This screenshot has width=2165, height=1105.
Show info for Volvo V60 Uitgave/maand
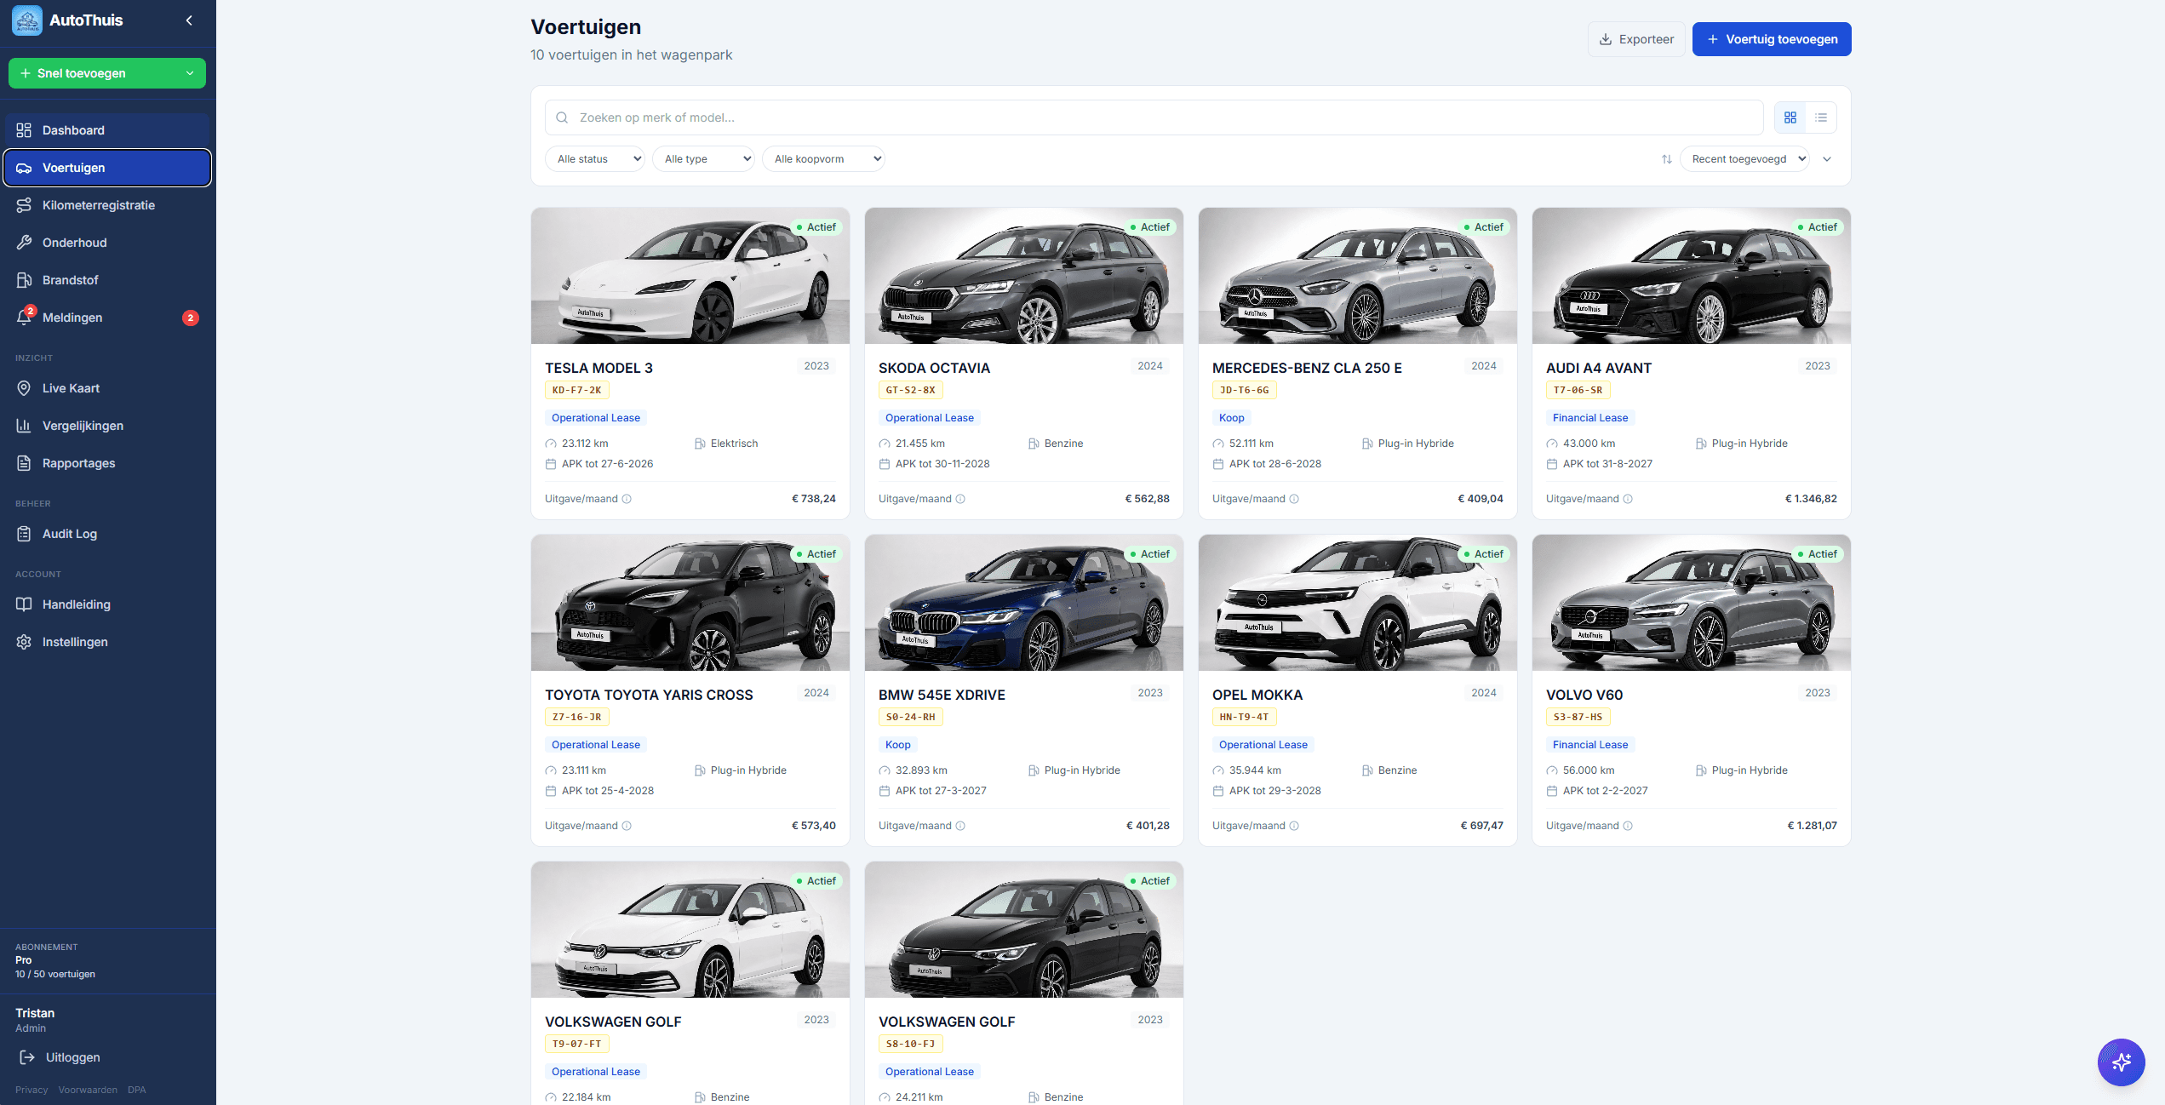[x=1628, y=826]
